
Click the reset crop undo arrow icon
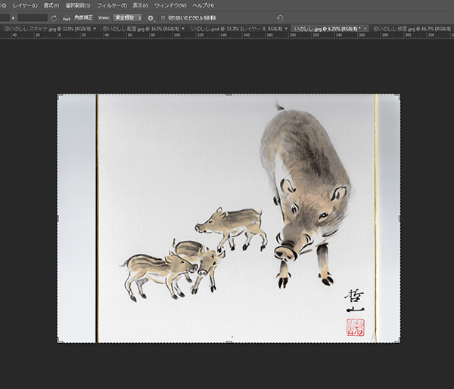[280, 18]
